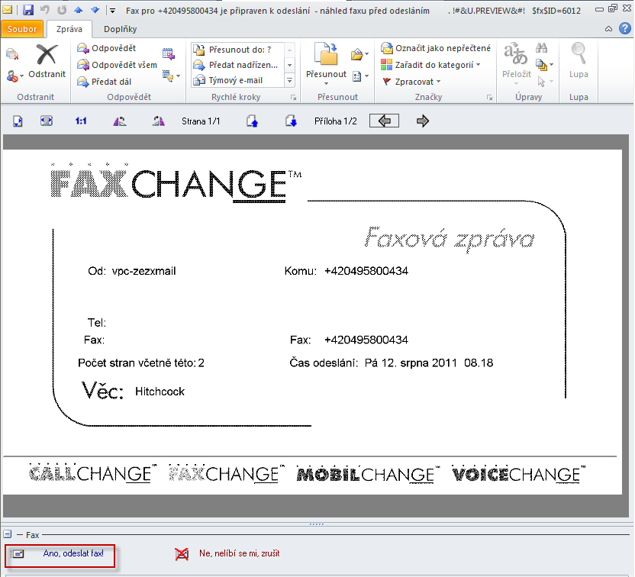Open the Rychlé kroky dialog launcher
The width and height of the screenshot is (635, 577).
294,98
